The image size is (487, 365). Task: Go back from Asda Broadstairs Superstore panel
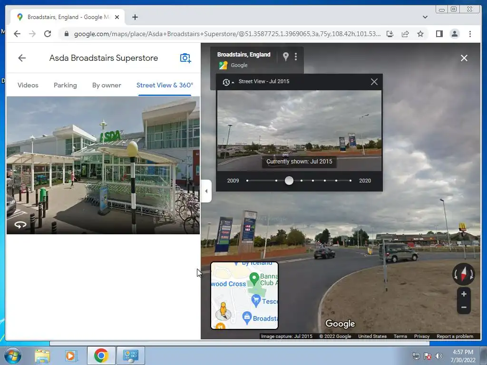[22, 58]
